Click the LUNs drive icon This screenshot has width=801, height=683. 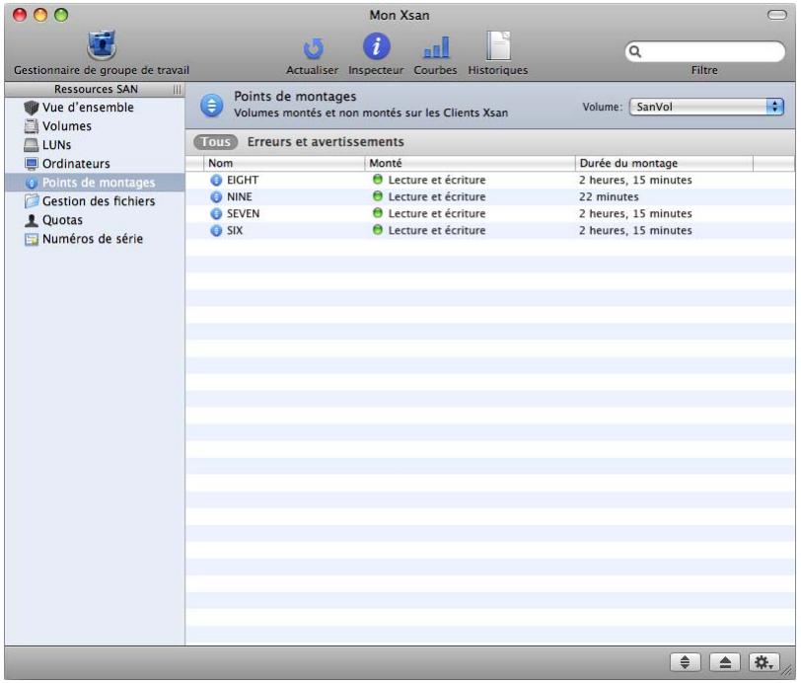point(32,145)
